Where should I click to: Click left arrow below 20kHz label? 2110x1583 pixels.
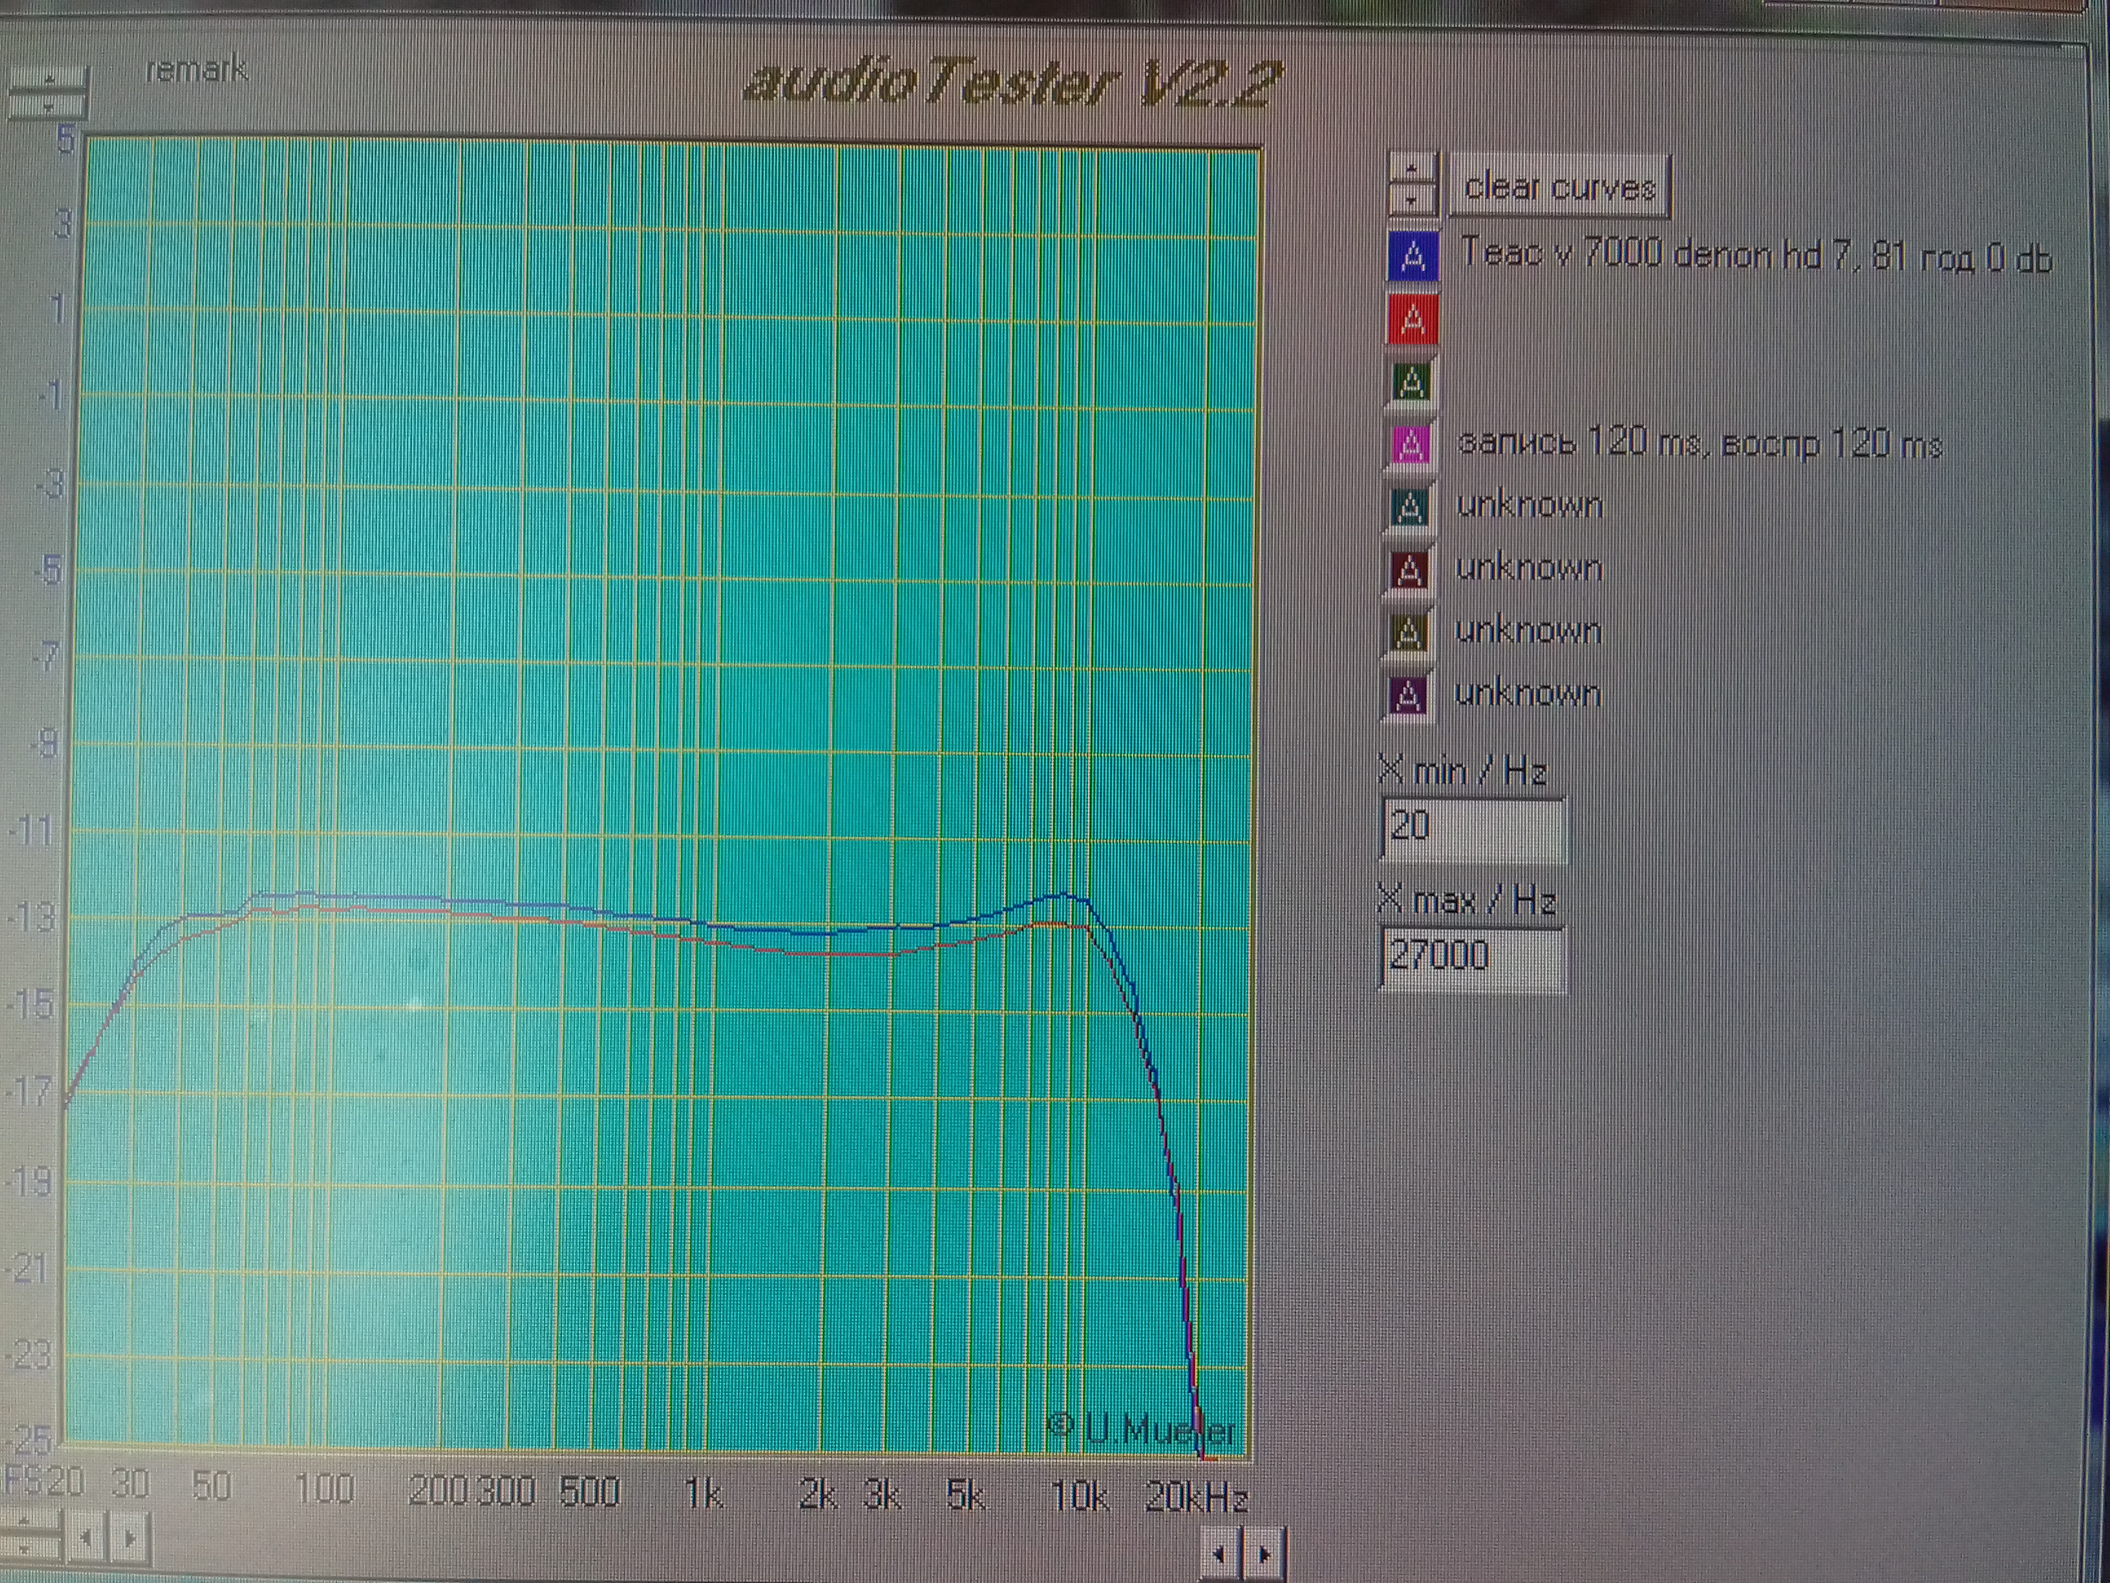pyautogui.click(x=1219, y=1555)
